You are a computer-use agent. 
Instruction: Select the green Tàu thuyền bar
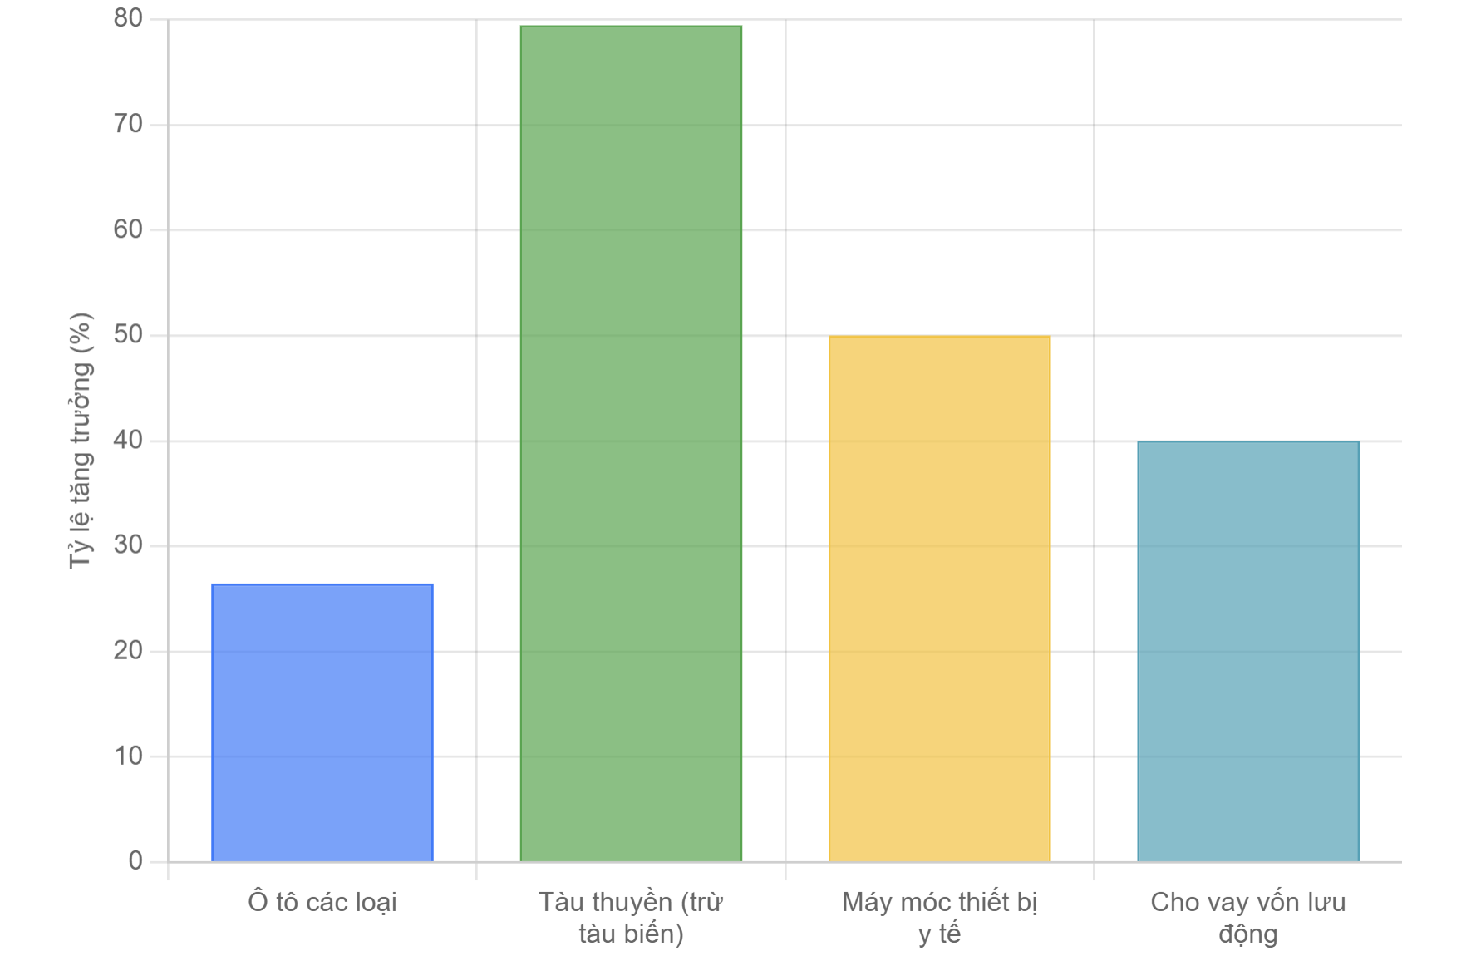point(631,443)
